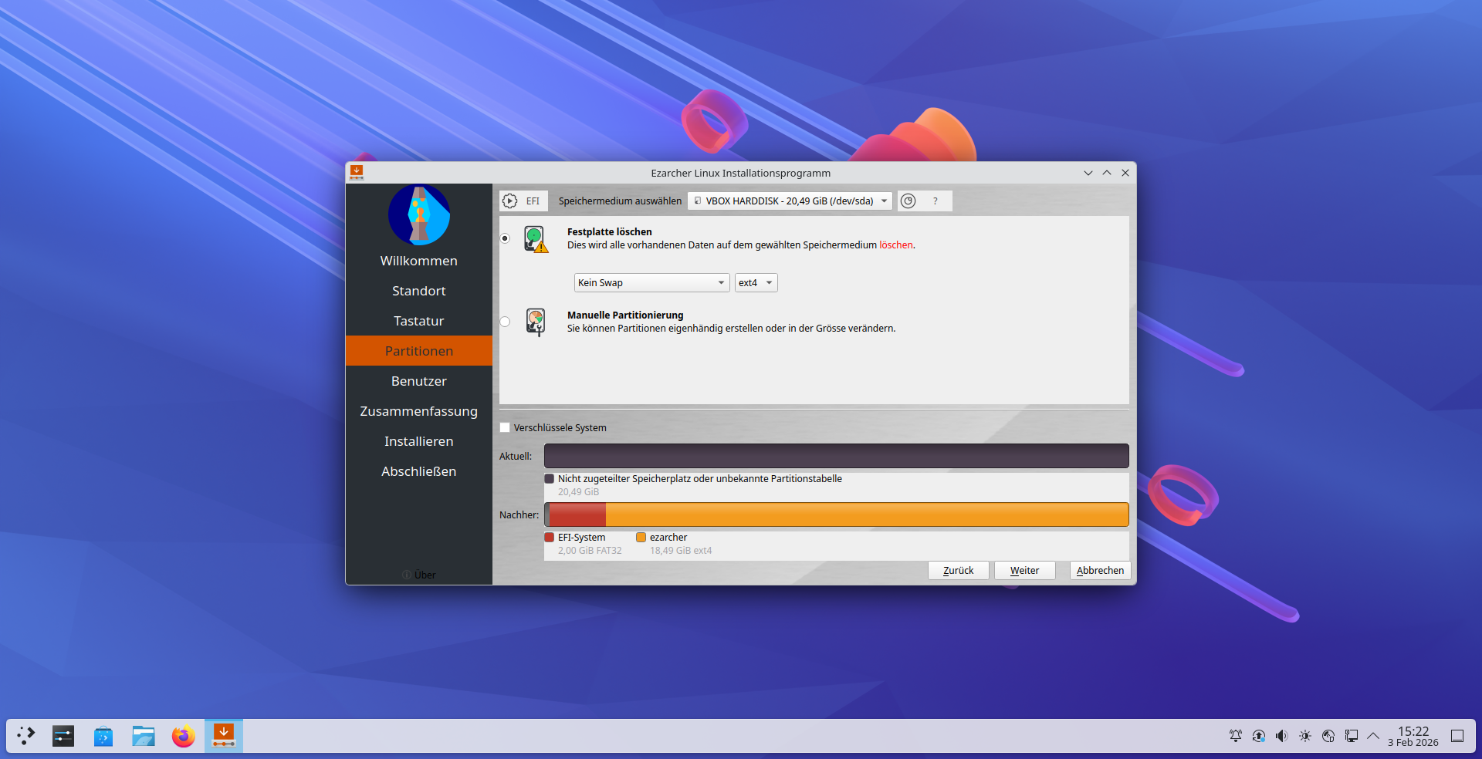
Task: Open the ext4 filesystem dropdown
Action: coord(756,283)
